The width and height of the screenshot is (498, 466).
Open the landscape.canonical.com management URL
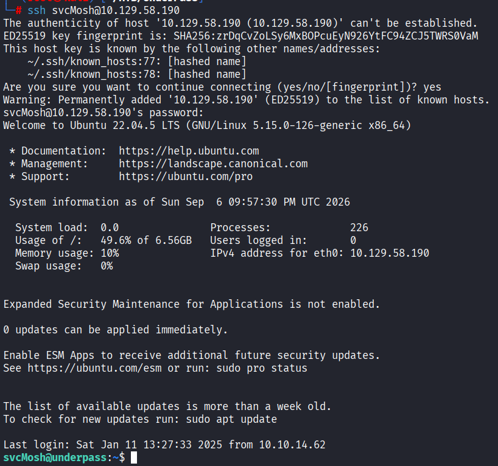tap(213, 164)
